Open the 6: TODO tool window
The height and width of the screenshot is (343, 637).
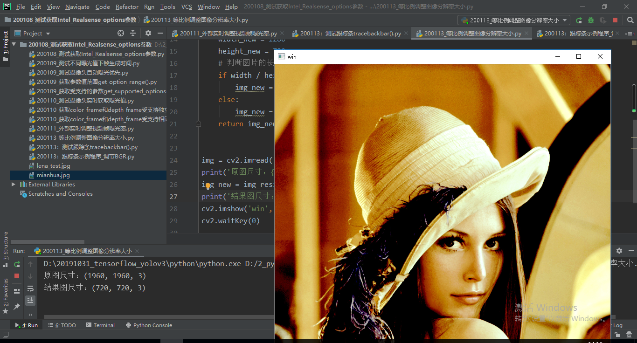(62, 325)
